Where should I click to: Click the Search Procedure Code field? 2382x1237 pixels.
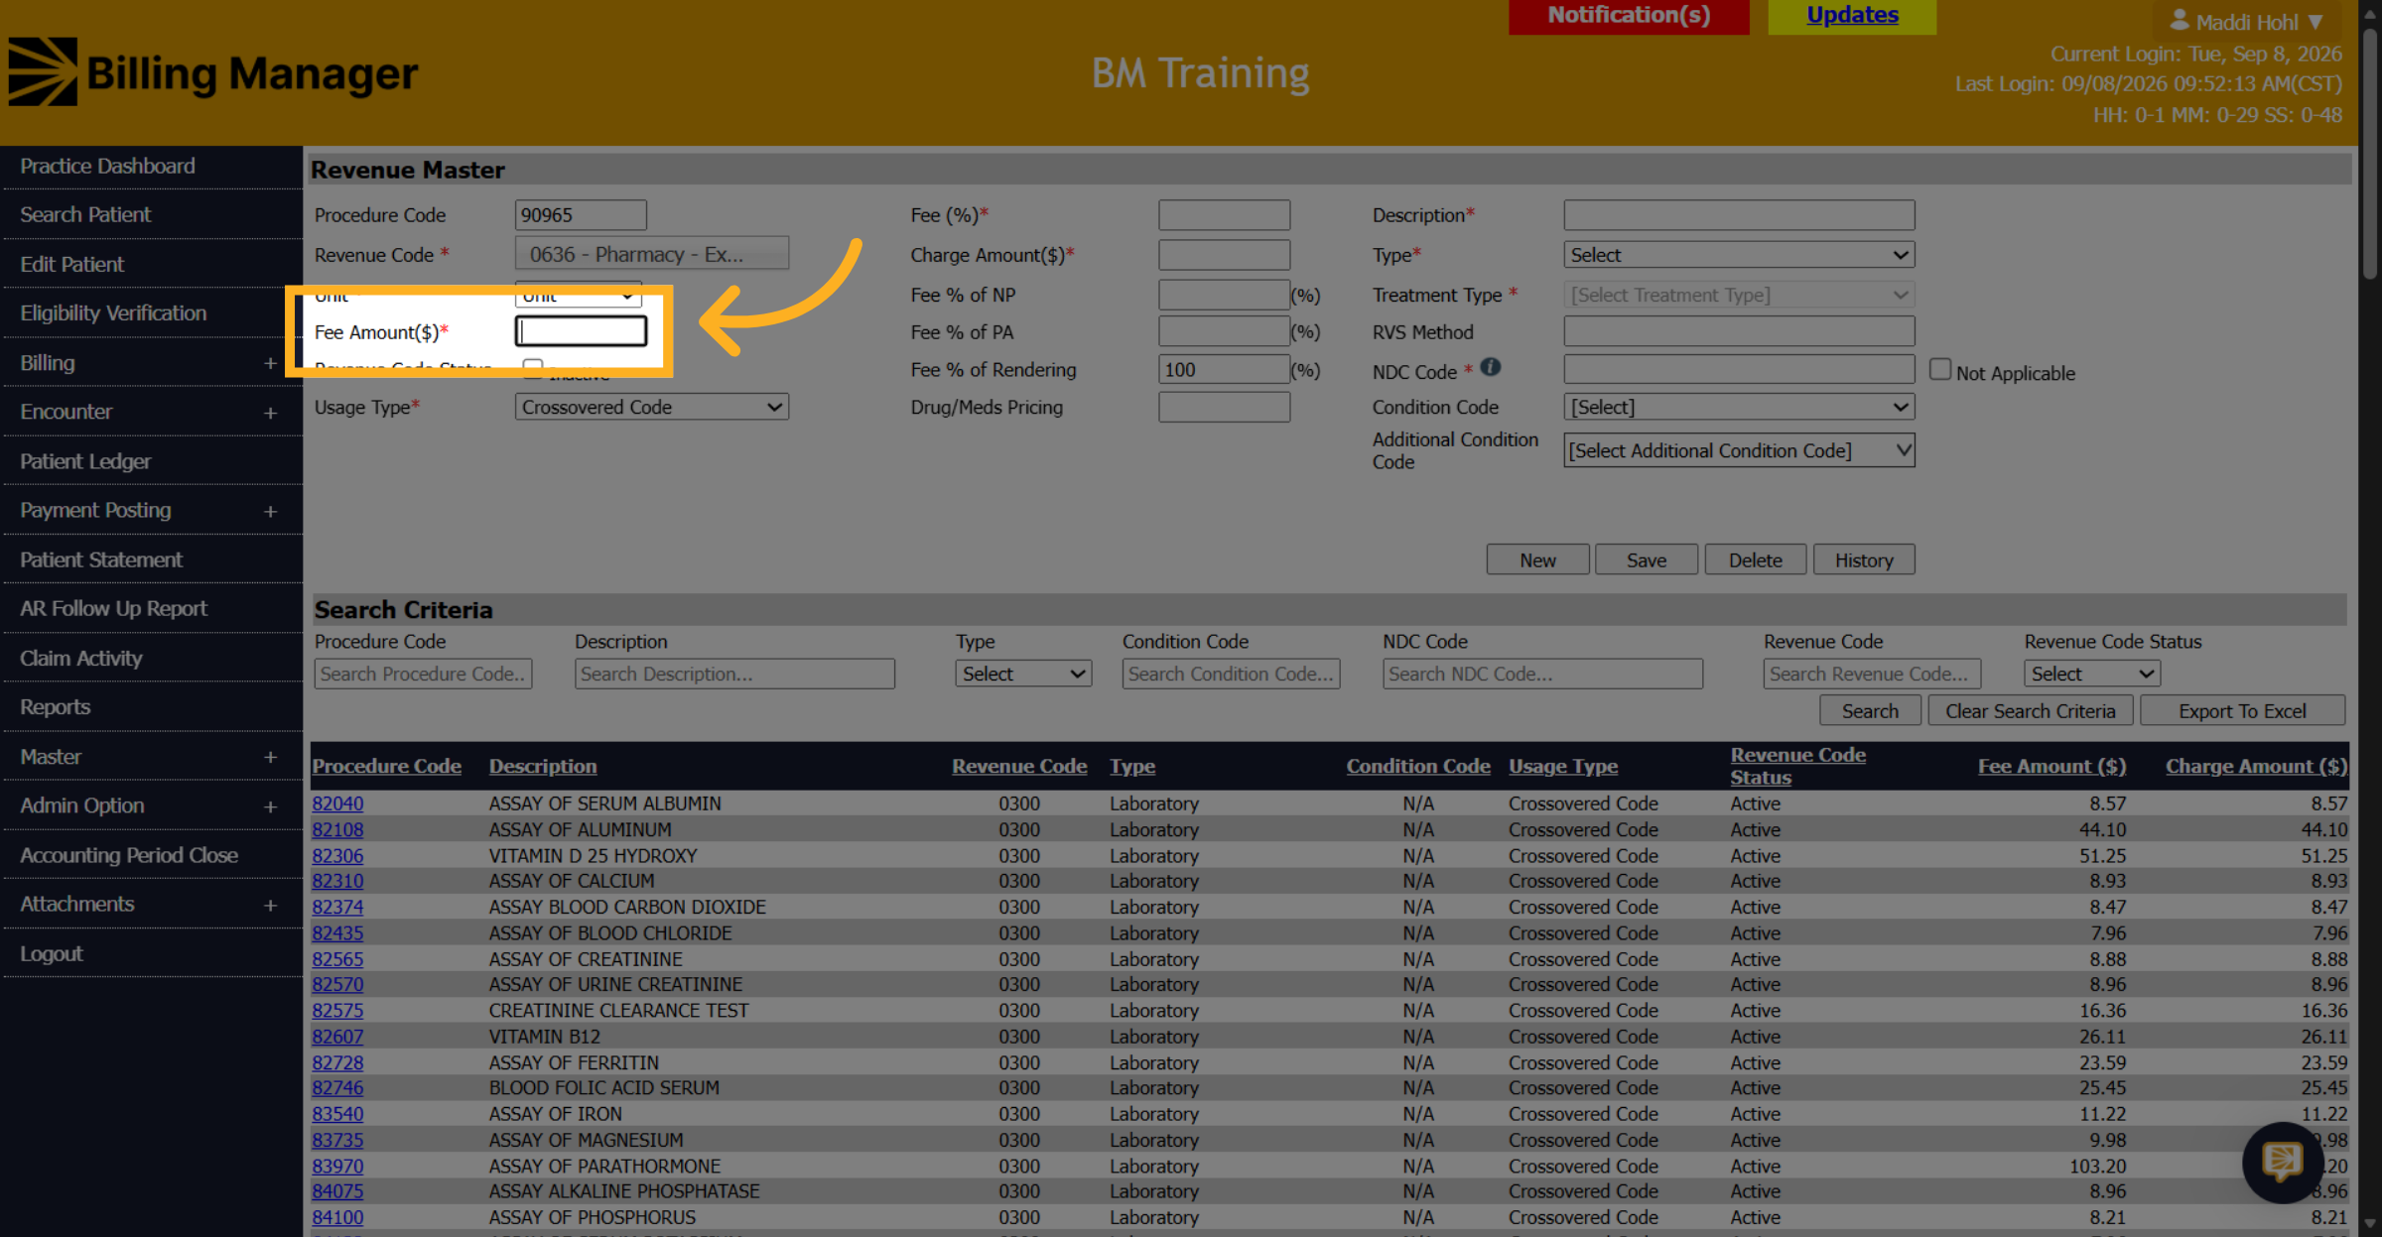click(x=423, y=674)
